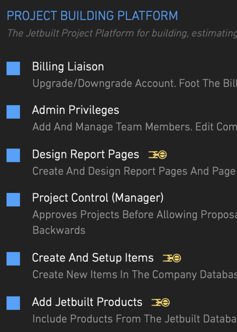Disable the Project Control (Manager) checkbox
237x332 pixels.
(x=13, y=200)
